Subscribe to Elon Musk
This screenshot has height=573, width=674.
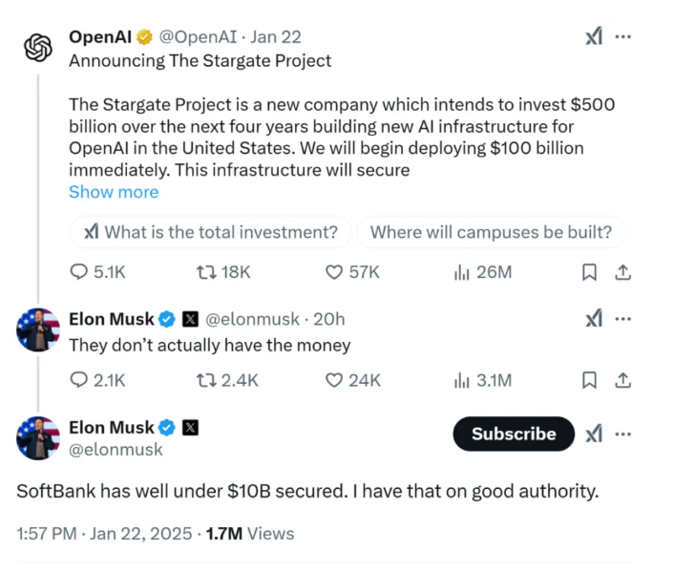(514, 434)
